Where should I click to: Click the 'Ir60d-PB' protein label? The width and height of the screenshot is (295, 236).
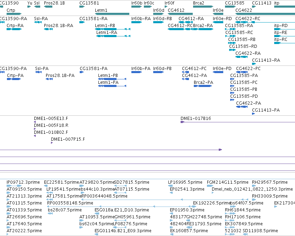coord(162,69)
